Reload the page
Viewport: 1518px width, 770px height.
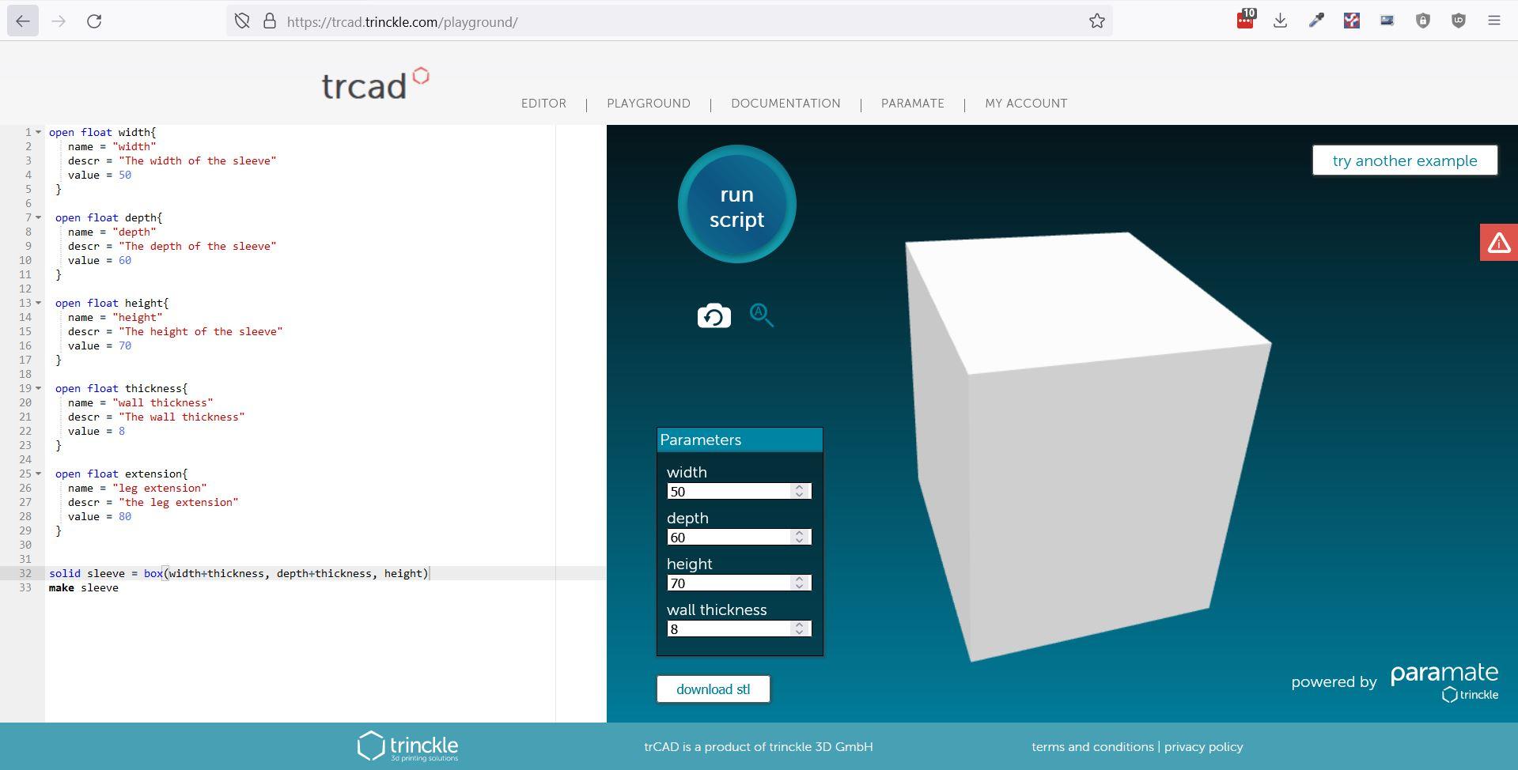(95, 21)
